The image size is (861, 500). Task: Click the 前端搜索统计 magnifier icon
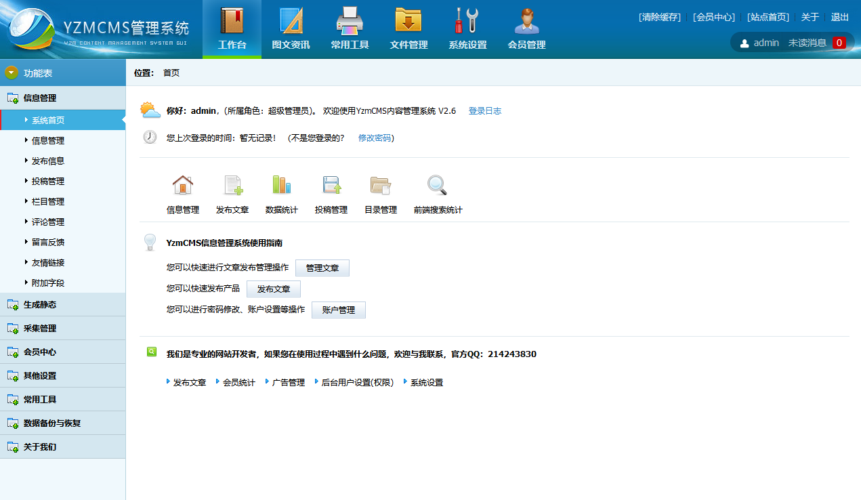click(438, 185)
